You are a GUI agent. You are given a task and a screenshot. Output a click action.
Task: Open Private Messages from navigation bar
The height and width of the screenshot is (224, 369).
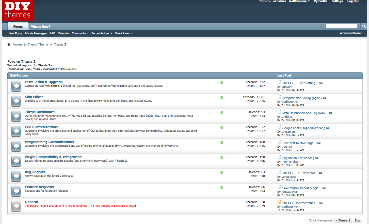coord(36,33)
